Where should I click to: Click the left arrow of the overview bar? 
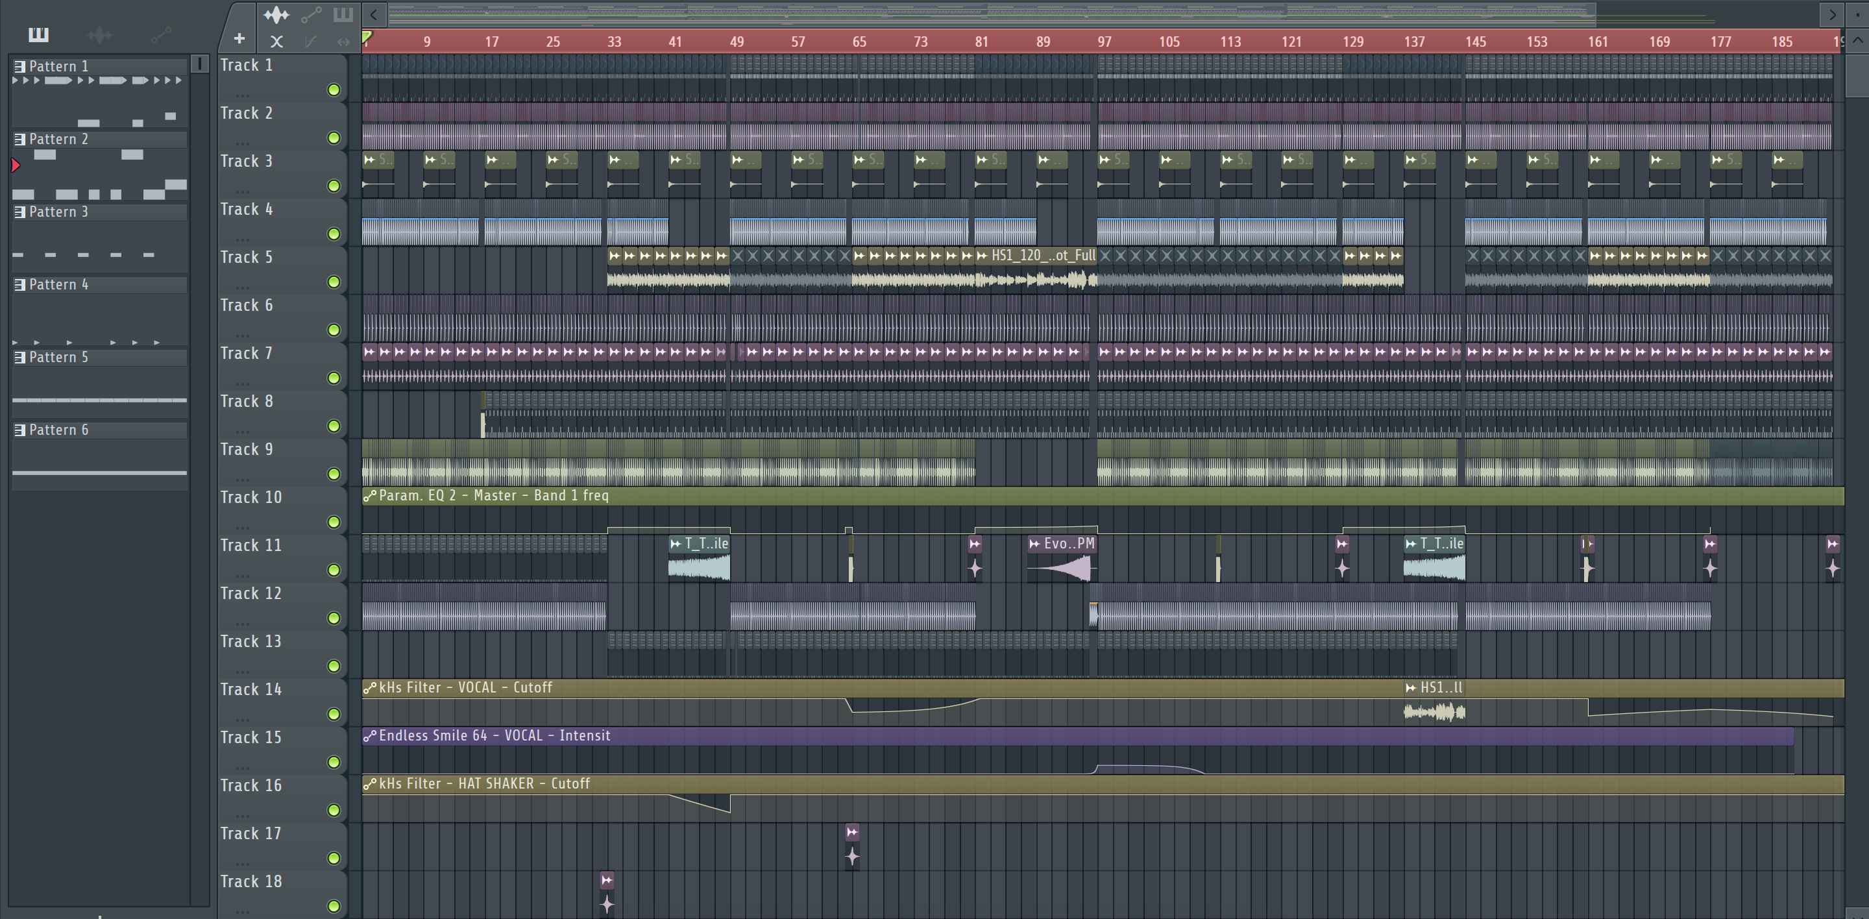[x=374, y=14]
